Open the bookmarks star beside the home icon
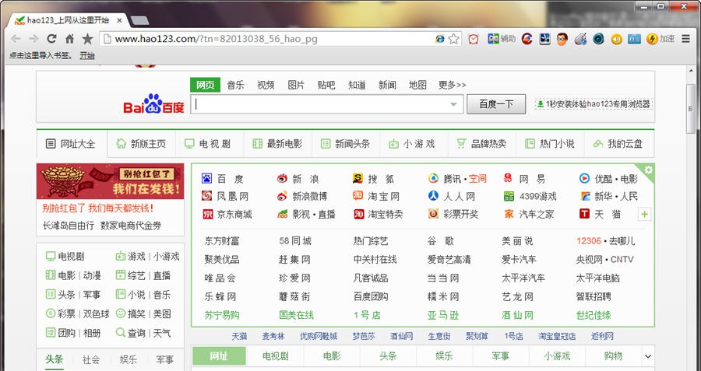This screenshot has width=701, height=371. pyautogui.click(x=87, y=39)
